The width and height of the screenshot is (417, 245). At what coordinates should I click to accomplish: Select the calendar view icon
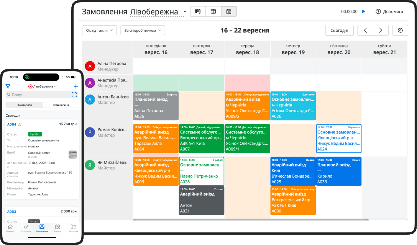tap(229, 11)
